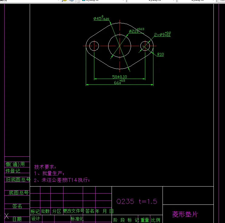Click the 阶段标记 title block label

click(x=126, y=220)
